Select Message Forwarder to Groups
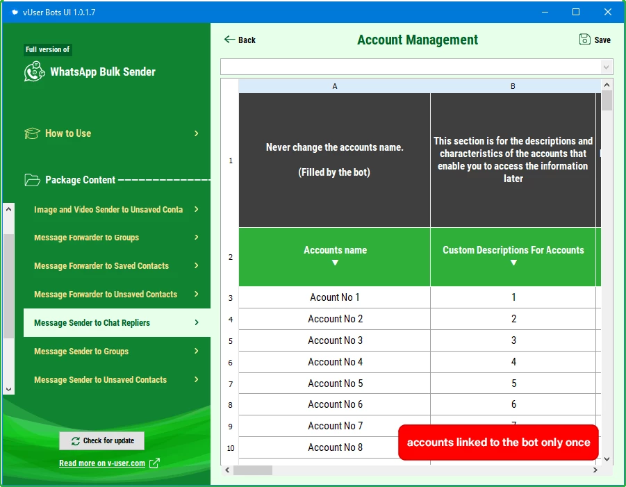The height and width of the screenshot is (487, 626). (x=86, y=238)
